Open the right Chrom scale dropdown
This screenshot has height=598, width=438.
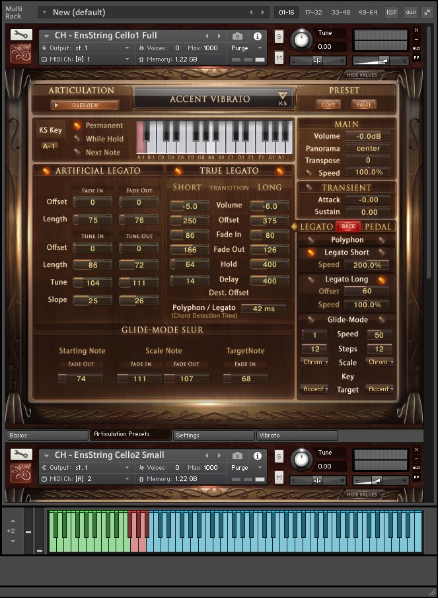coord(381,362)
